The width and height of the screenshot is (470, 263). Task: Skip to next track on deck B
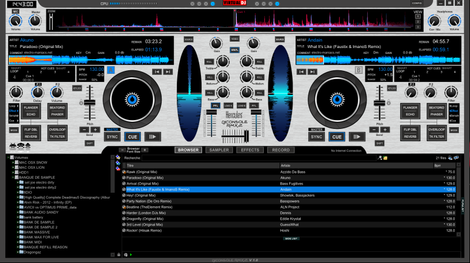coord(313,71)
